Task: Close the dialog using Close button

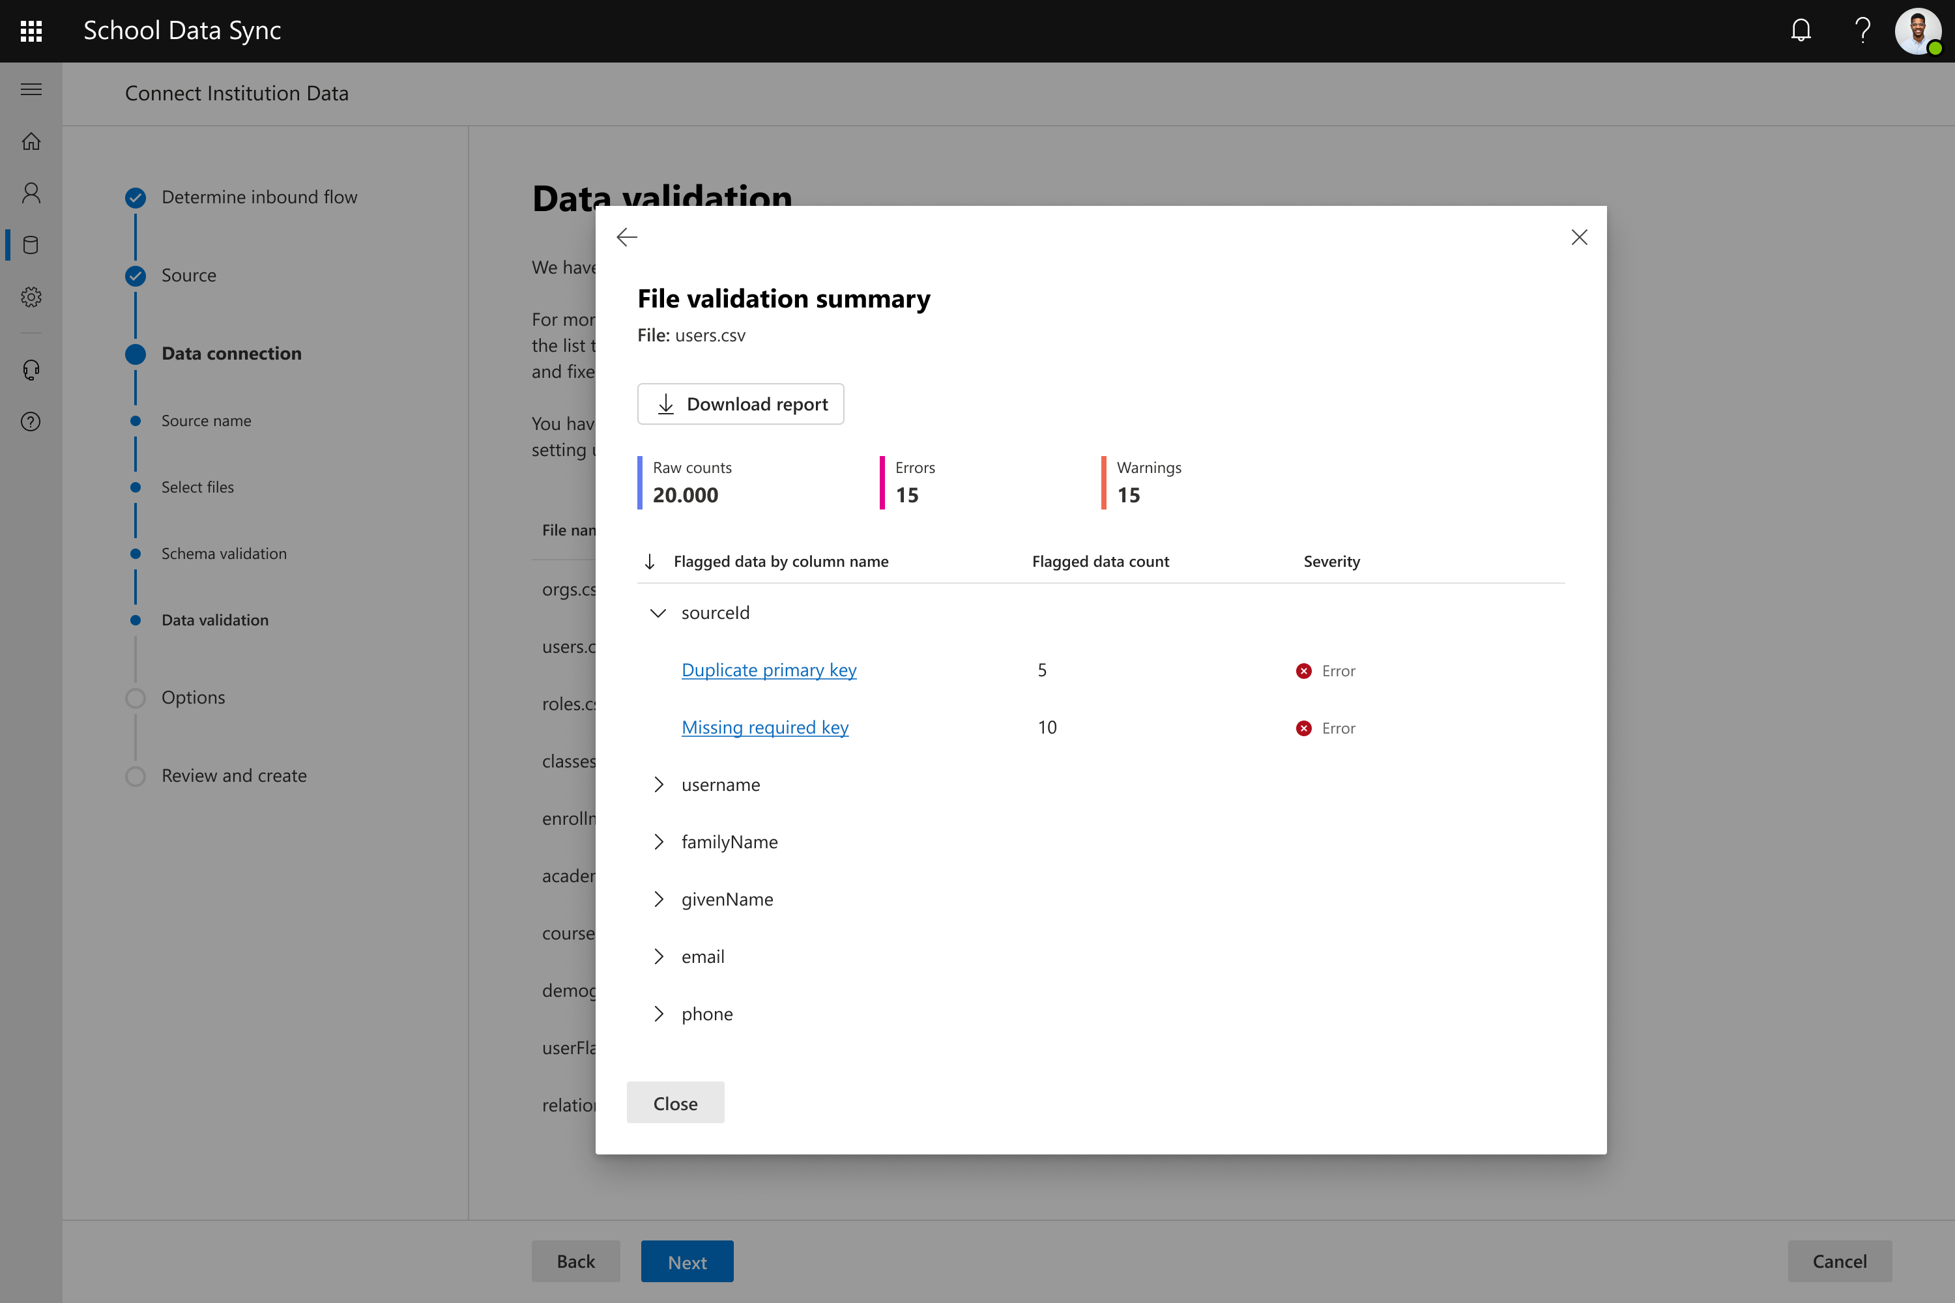Action: point(675,1103)
